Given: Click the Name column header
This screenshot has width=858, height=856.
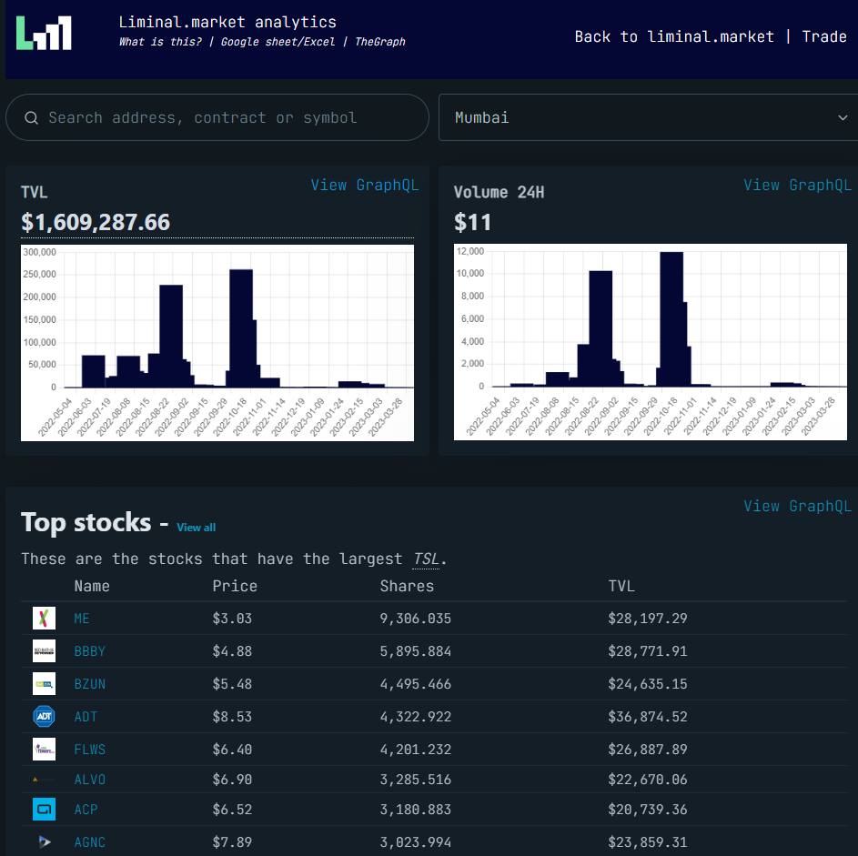Looking at the screenshot, I should (x=92, y=587).
